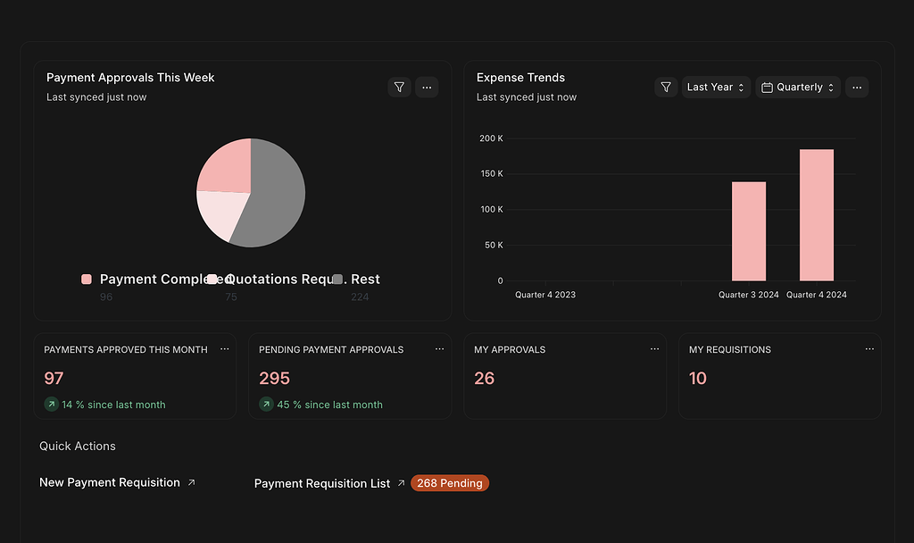914x543 pixels.
Task: Click the green trend arrow showing 14 percent
Action: click(x=51, y=405)
